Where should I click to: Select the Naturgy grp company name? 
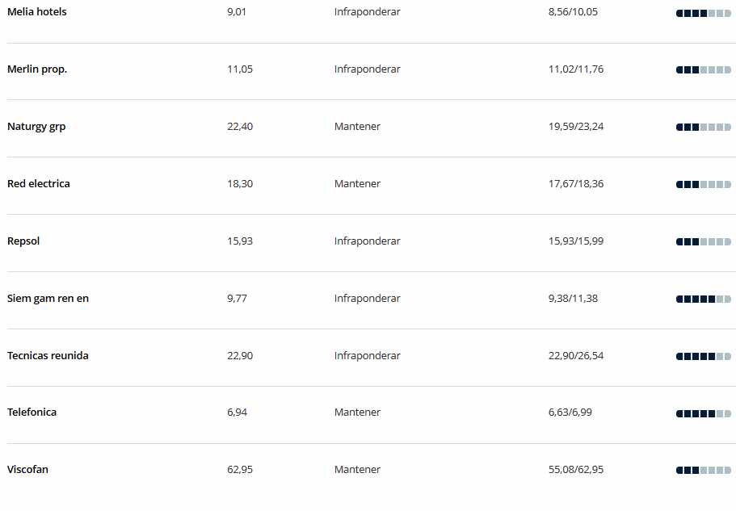36,127
